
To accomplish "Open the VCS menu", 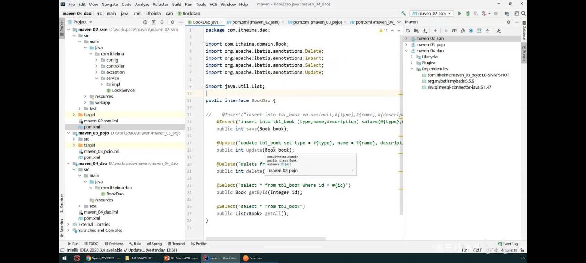I will [213, 5].
